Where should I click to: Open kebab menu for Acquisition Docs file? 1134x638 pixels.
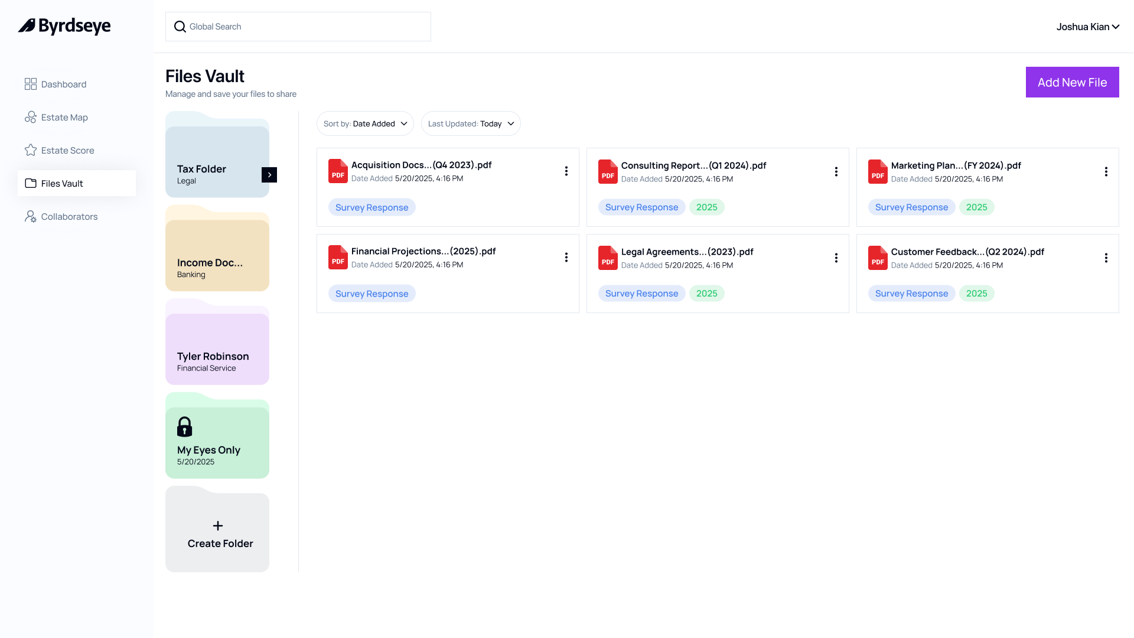pos(566,171)
